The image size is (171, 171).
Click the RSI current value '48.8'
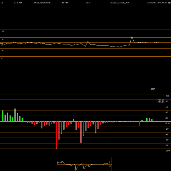point(157,42)
